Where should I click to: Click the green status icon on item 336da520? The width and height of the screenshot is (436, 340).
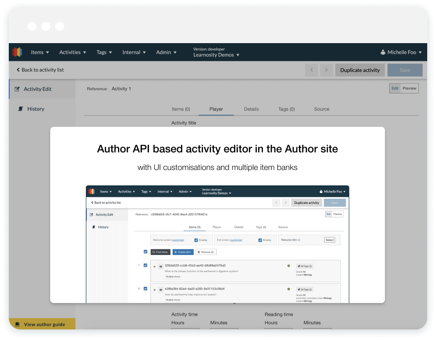point(288,266)
